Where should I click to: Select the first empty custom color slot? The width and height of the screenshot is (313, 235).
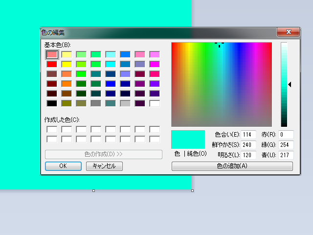[52, 129]
